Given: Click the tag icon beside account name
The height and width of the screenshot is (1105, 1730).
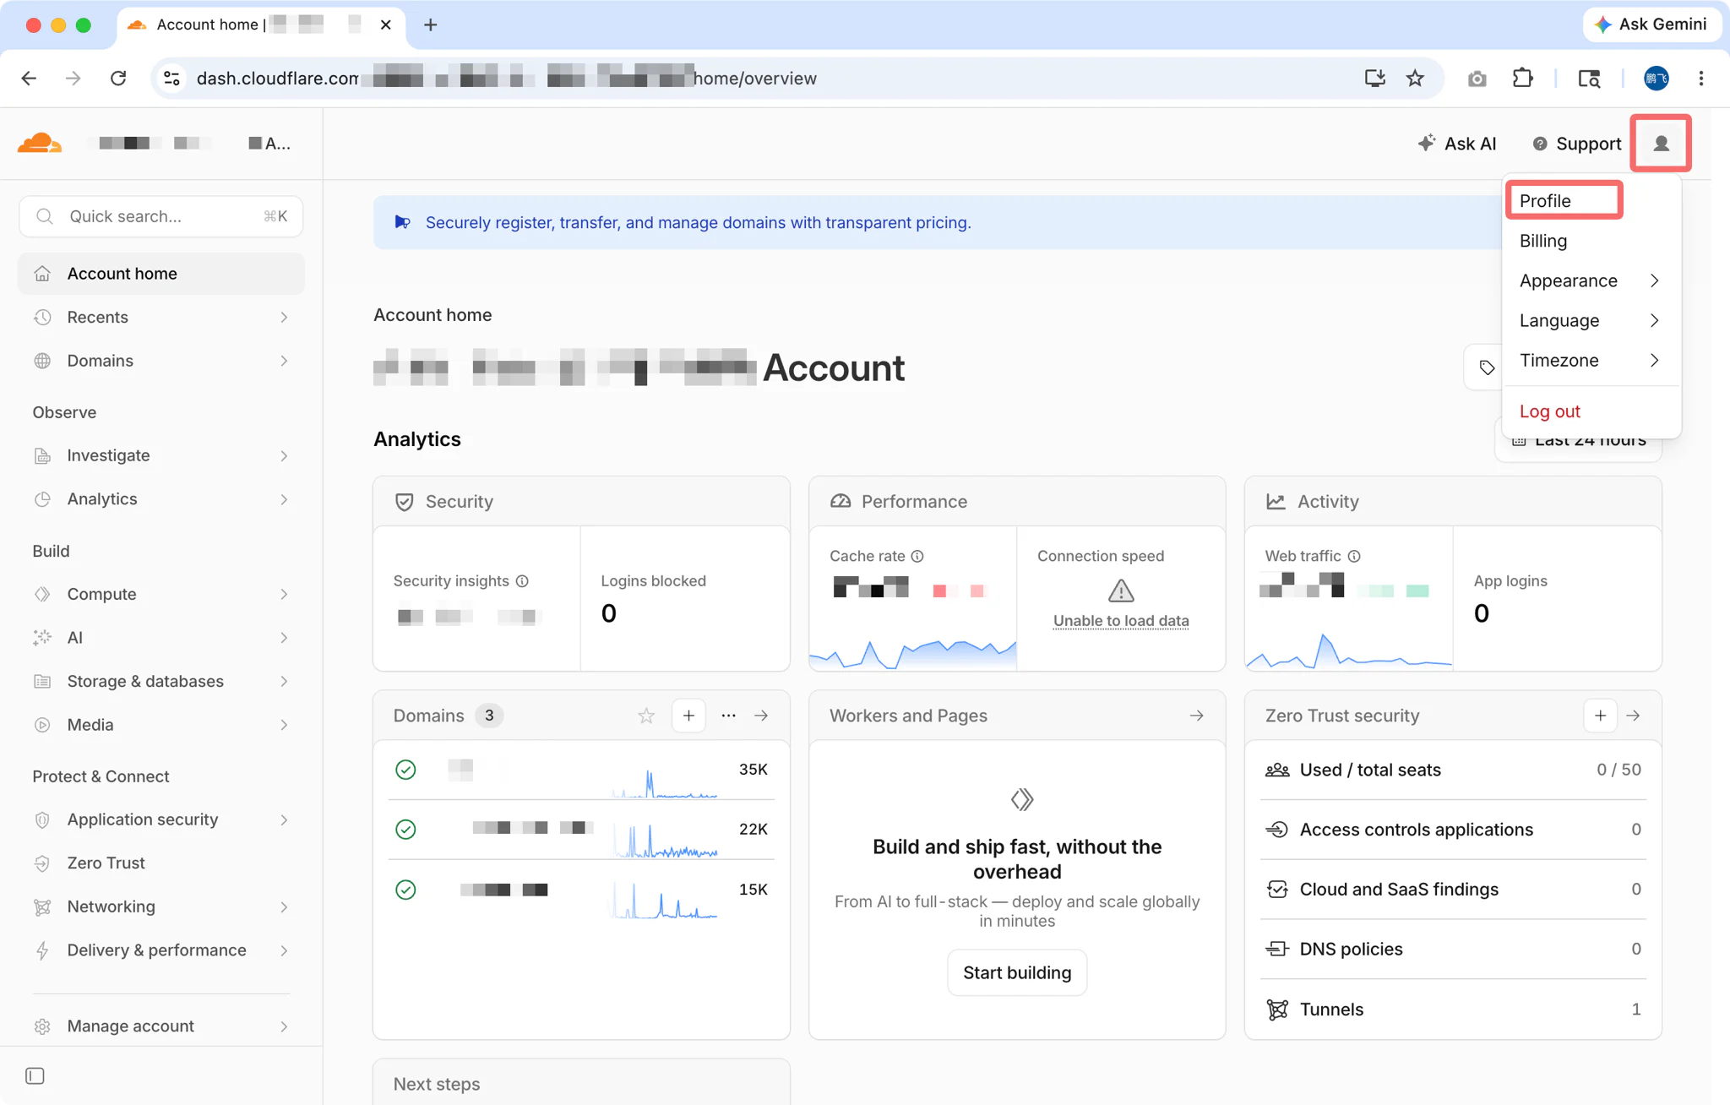Looking at the screenshot, I should click(x=1487, y=367).
